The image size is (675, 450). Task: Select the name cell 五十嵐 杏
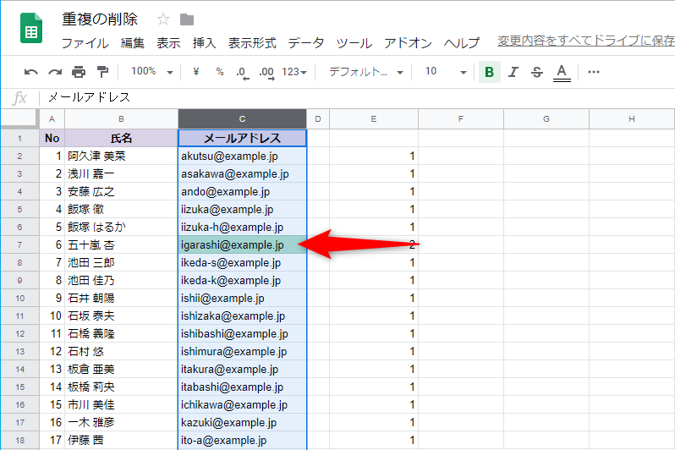[122, 245]
